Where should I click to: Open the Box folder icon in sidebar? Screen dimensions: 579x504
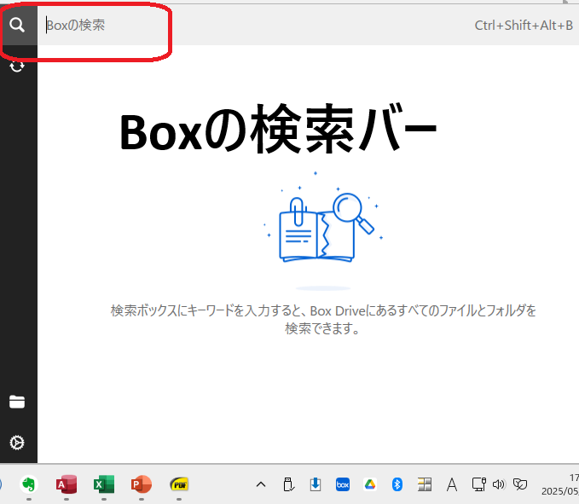[17, 403]
